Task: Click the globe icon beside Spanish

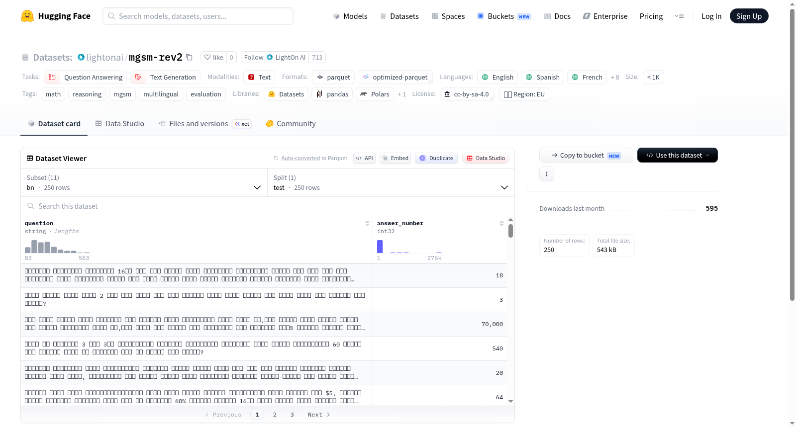Action: (529, 77)
